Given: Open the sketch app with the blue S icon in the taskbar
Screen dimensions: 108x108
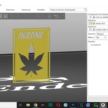Looking at the screenshot, I should [x=66, y=105].
